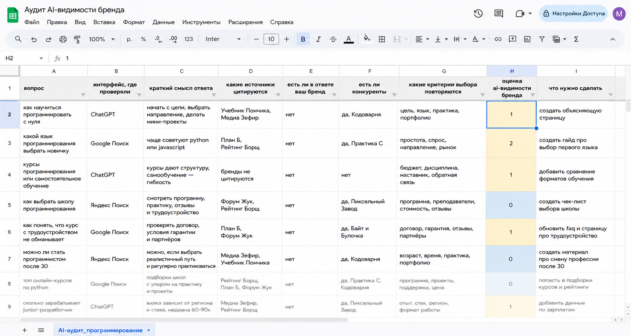Screen dimensions: 631x336
Task: Increase decimal places
Action: [173, 39]
